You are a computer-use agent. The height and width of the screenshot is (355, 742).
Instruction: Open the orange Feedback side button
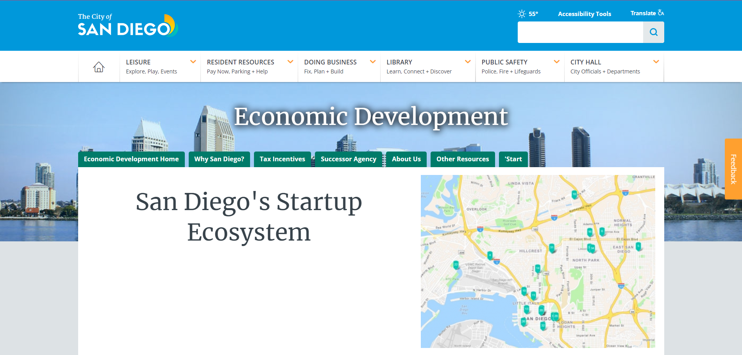click(733, 169)
